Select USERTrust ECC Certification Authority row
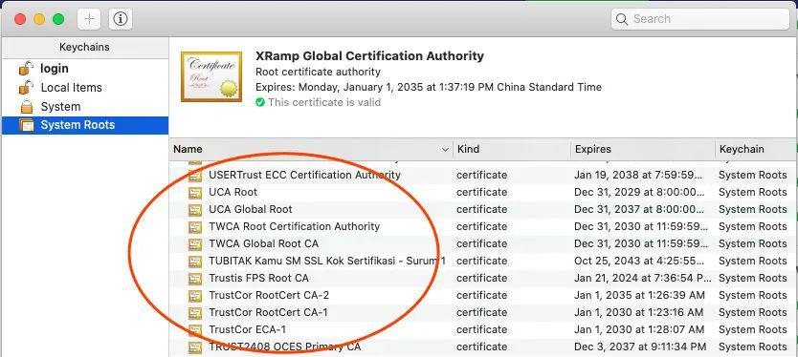Screen dimensions: 798x357 483,176
